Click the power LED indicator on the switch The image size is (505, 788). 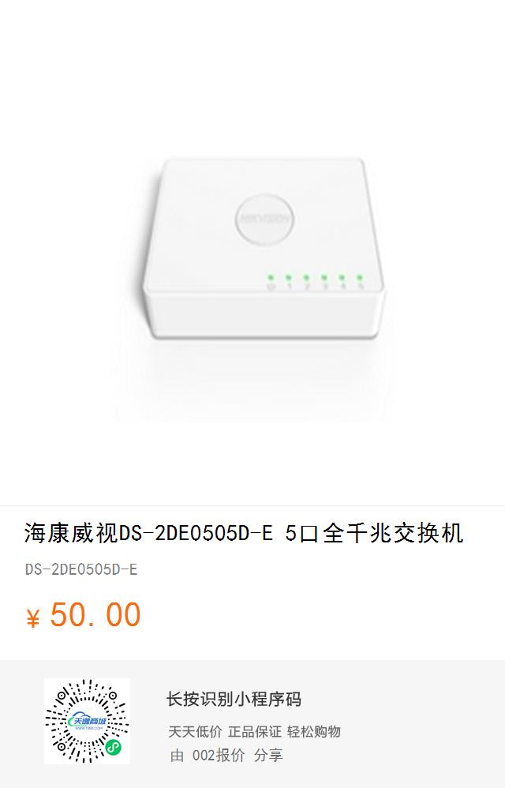(271, 277)
